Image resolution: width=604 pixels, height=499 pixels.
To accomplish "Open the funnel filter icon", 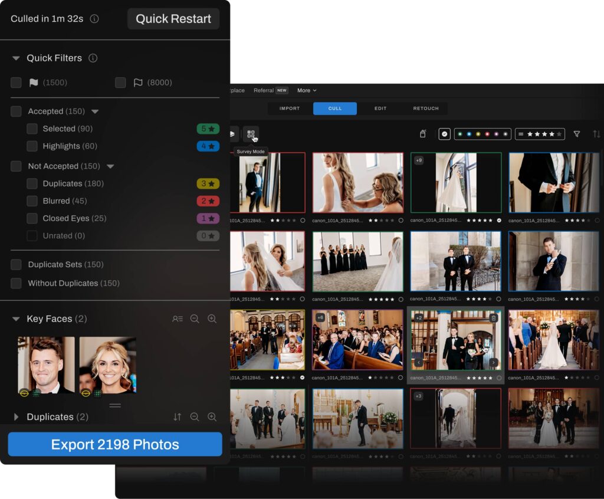I will [x=576, y=134].
